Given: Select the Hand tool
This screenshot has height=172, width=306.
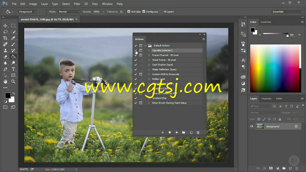Looking at the screenshot, I should (x=5, y=81).
